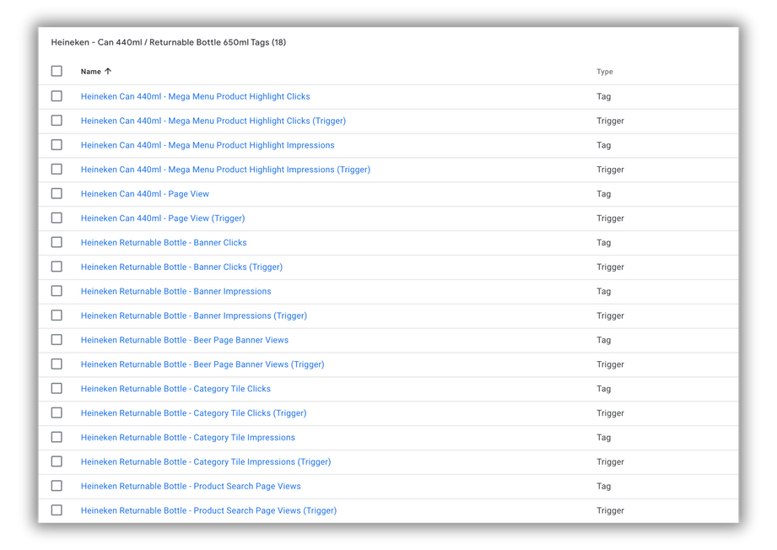
Task: Check box for Beer Page Banner Views tag
Action: point(57,339)
